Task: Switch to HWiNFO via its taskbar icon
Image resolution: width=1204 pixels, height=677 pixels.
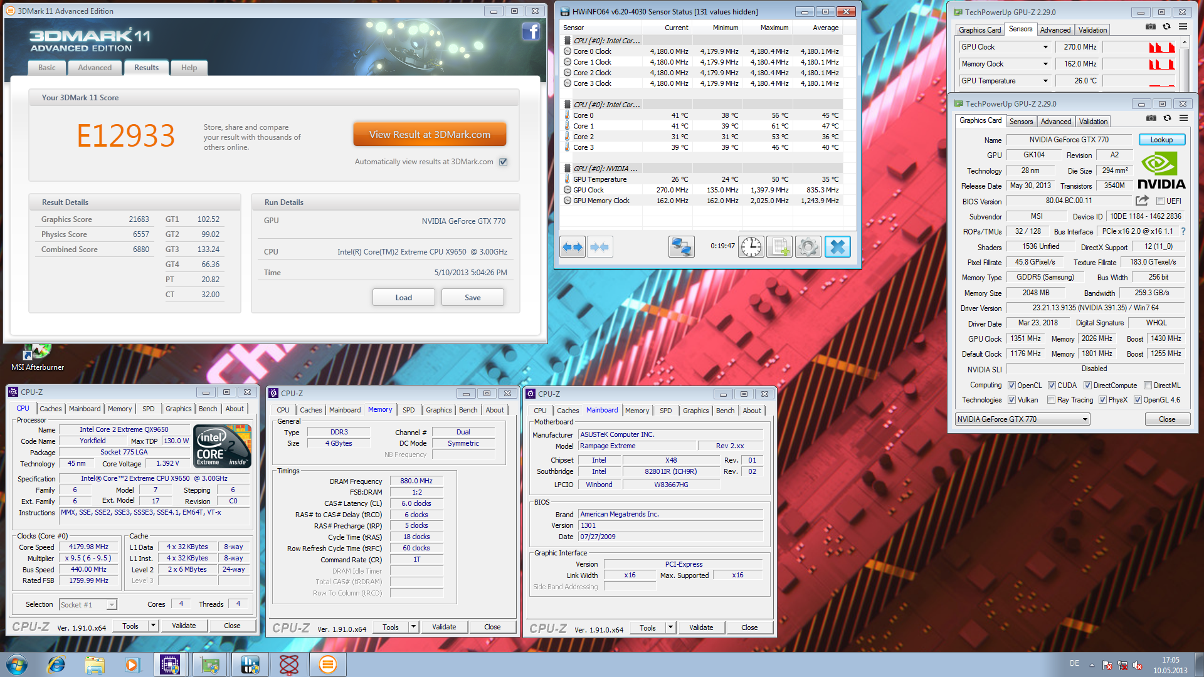Action: 250,664
